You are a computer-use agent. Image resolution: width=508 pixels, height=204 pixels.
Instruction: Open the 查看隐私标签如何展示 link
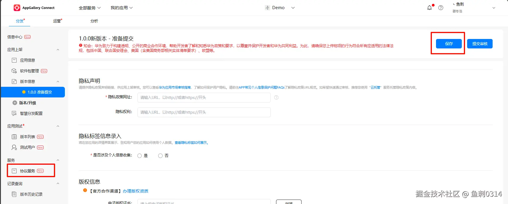tap(191, 143)
